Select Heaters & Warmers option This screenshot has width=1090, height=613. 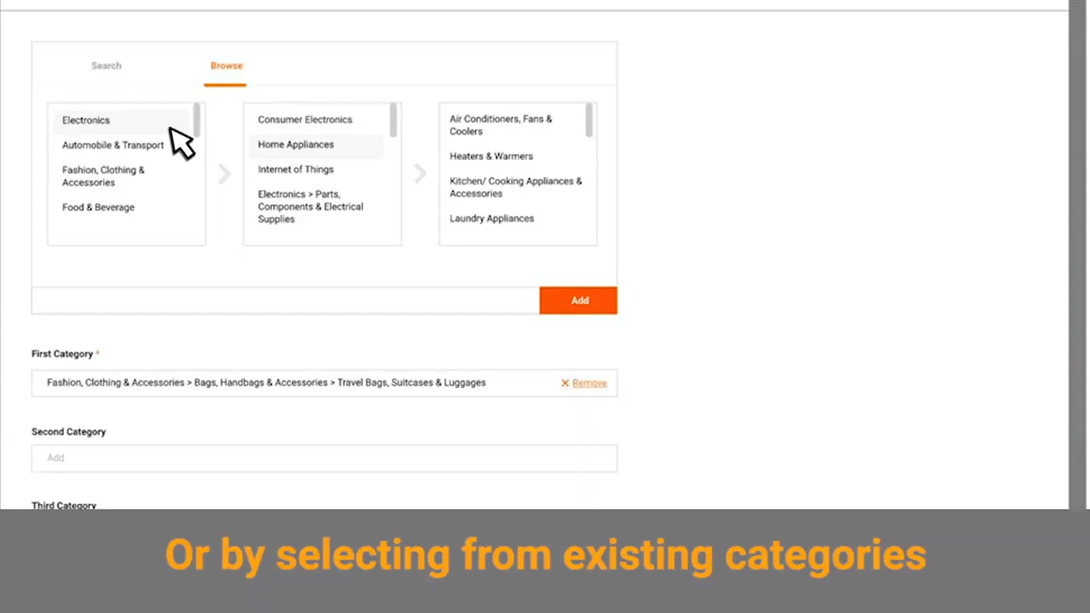tap(491, 156)
